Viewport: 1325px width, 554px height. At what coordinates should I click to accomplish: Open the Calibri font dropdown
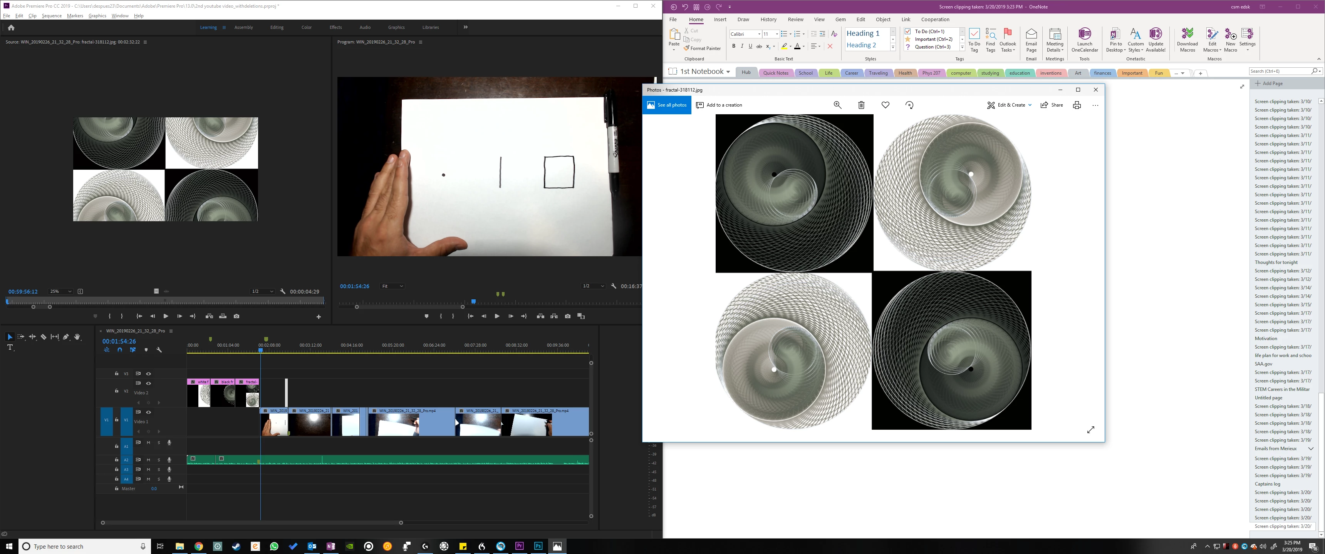(x=759, y=34)
